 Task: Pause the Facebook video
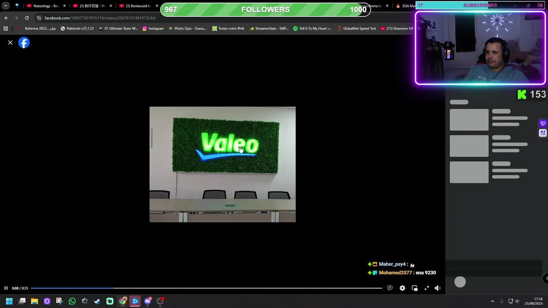(x=6, y=288)
